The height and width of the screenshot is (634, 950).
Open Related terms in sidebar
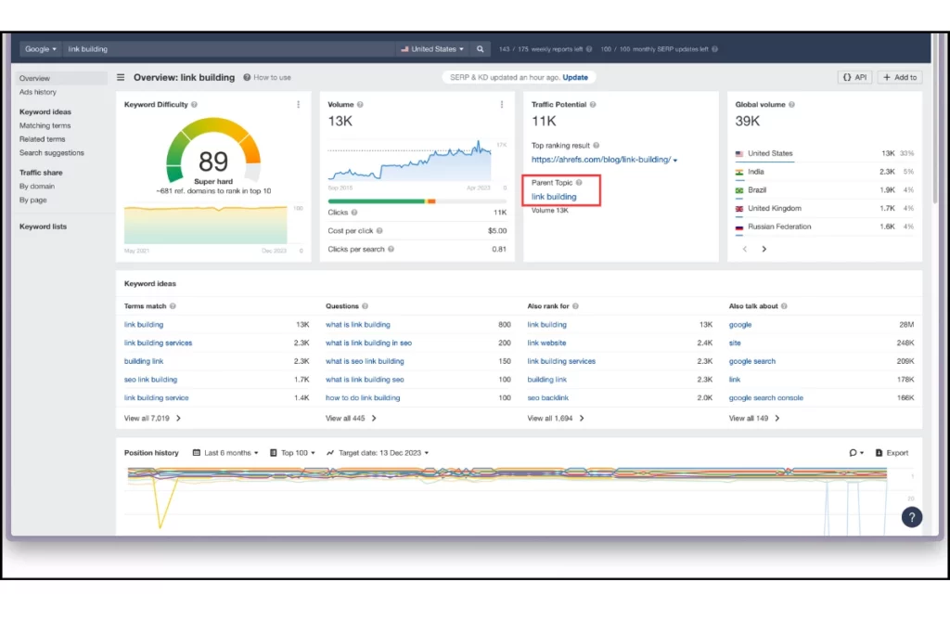(x=42, y=139)
